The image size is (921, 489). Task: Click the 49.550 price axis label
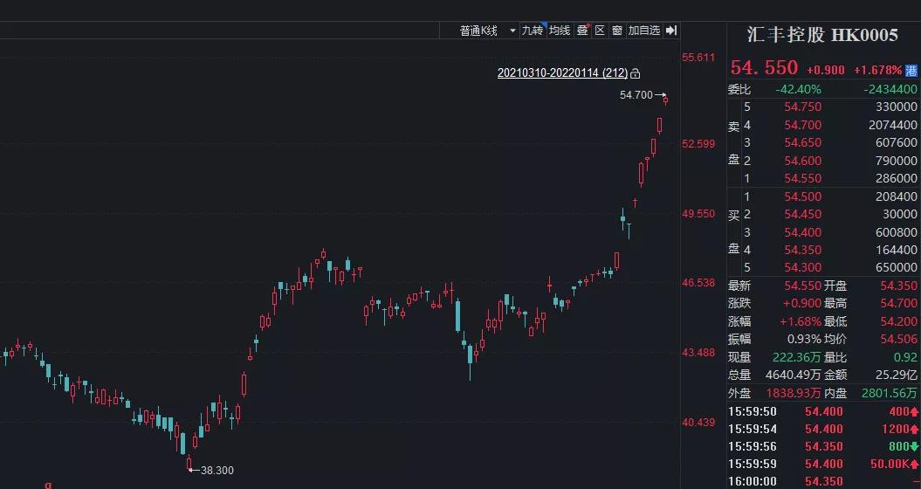point(698,214)
